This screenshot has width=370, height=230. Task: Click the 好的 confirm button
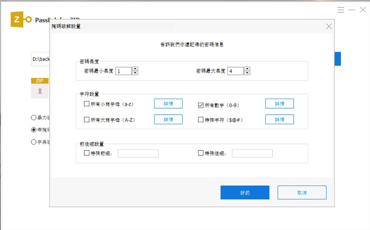tap(245, 193)
